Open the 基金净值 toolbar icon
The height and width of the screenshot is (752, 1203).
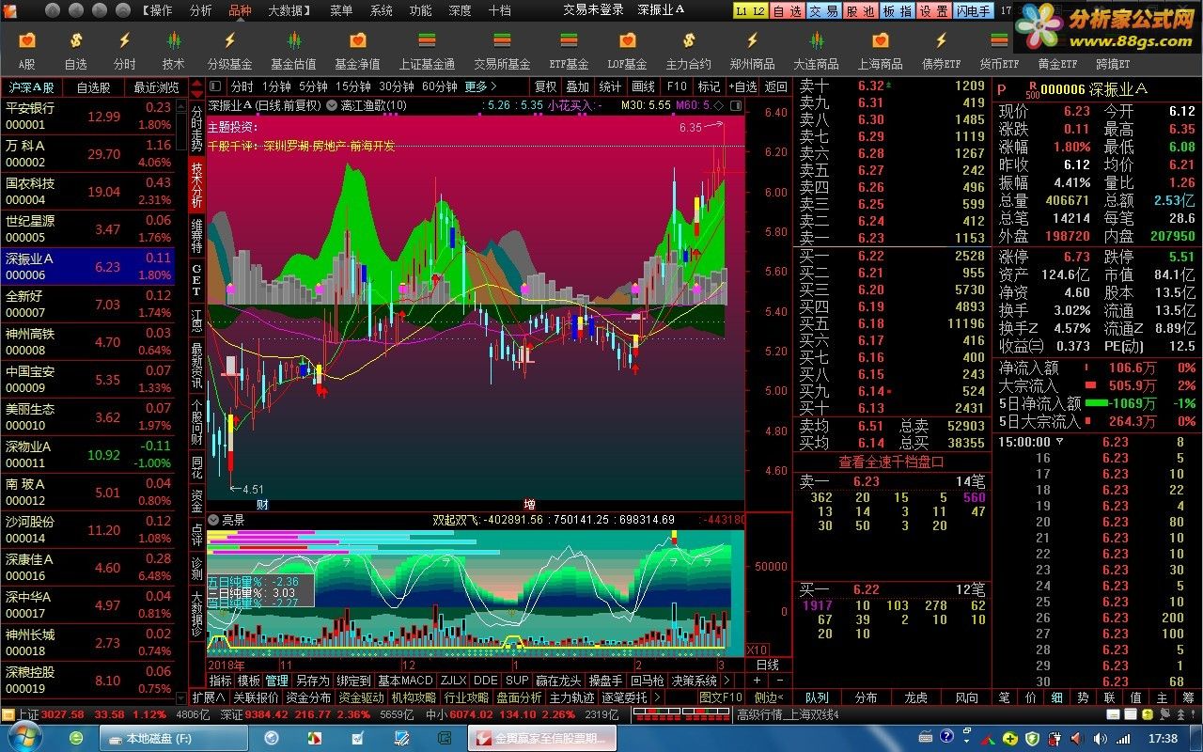pos(357,51)
